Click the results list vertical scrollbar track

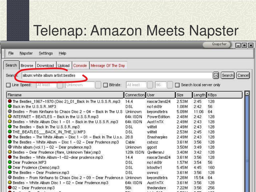(x=247, y=144)
